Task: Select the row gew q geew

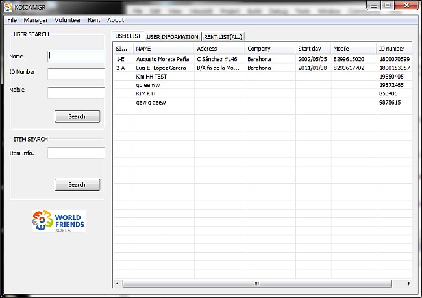Action: click(x=263, y=103)
